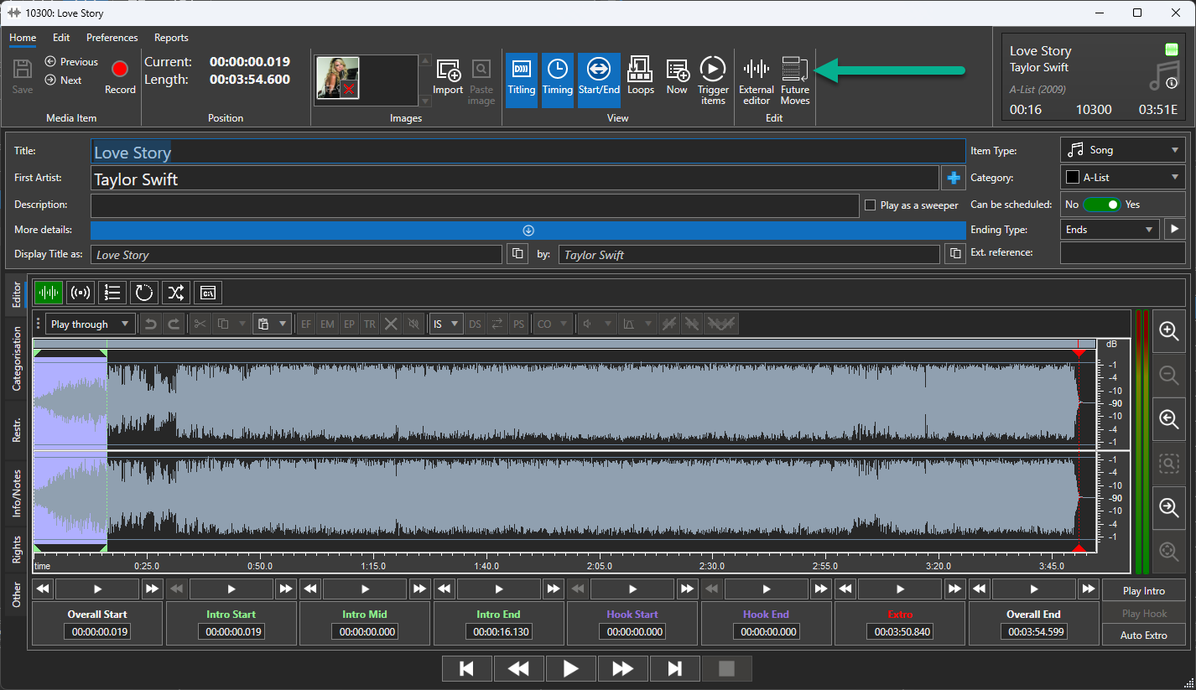Remove album image with red X
Image resolution: width=1196 pixels, height=690 pixels.
349,89
